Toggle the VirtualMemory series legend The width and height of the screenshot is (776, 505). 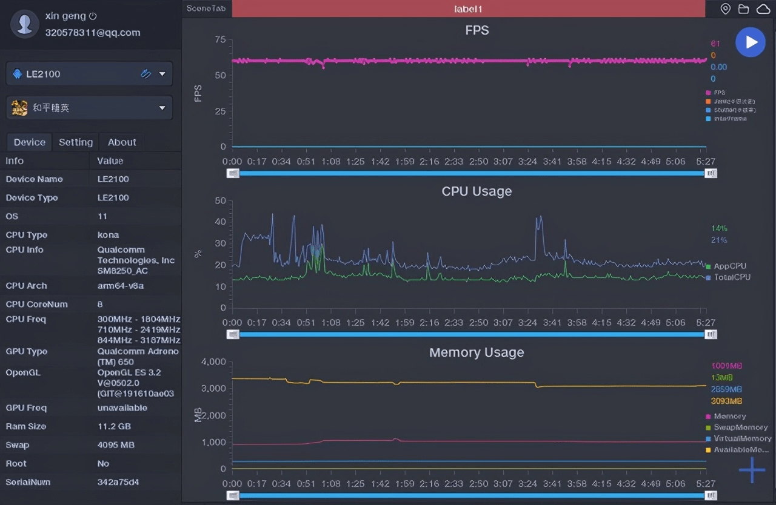tap(739, 438)
